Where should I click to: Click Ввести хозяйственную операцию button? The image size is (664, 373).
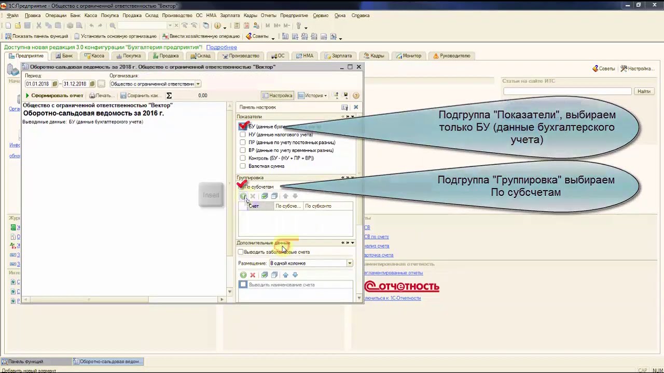point(201,37)
